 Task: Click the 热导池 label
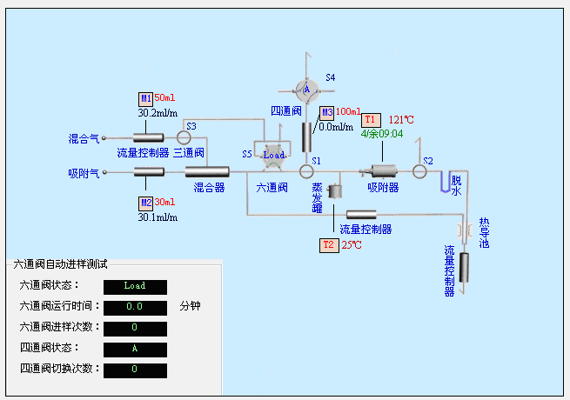pos(484,233)
